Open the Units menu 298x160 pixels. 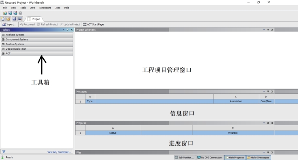(32, 8)
